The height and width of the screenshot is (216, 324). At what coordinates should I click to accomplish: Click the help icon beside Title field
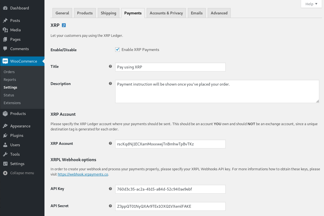pyautogui.click(x=110, y=66)
